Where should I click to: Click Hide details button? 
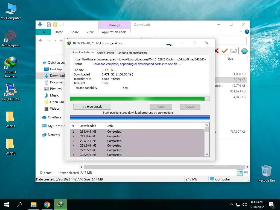92,107
